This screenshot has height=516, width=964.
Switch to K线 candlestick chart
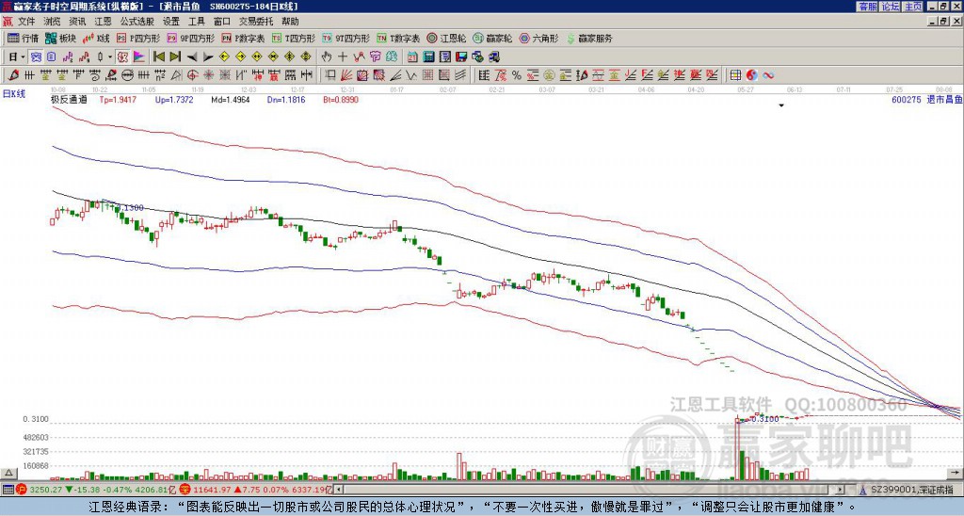pos(96,38)
